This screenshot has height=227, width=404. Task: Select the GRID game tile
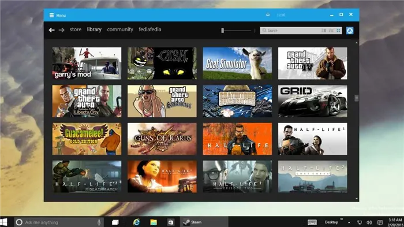[312, 101]
